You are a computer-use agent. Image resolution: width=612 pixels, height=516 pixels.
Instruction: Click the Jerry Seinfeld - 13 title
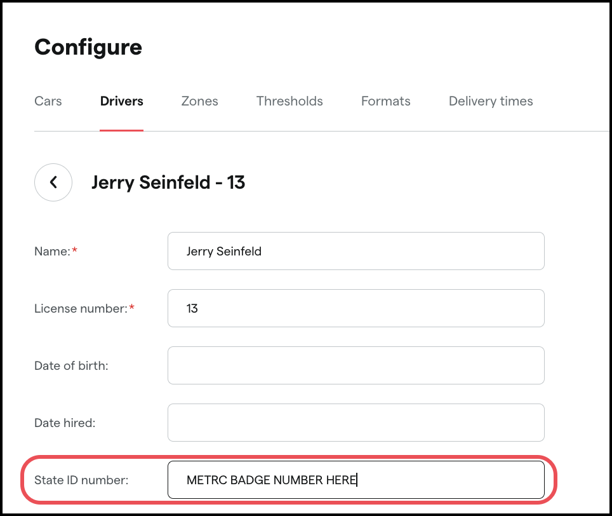pyautogui.click(x=168, y=182)
